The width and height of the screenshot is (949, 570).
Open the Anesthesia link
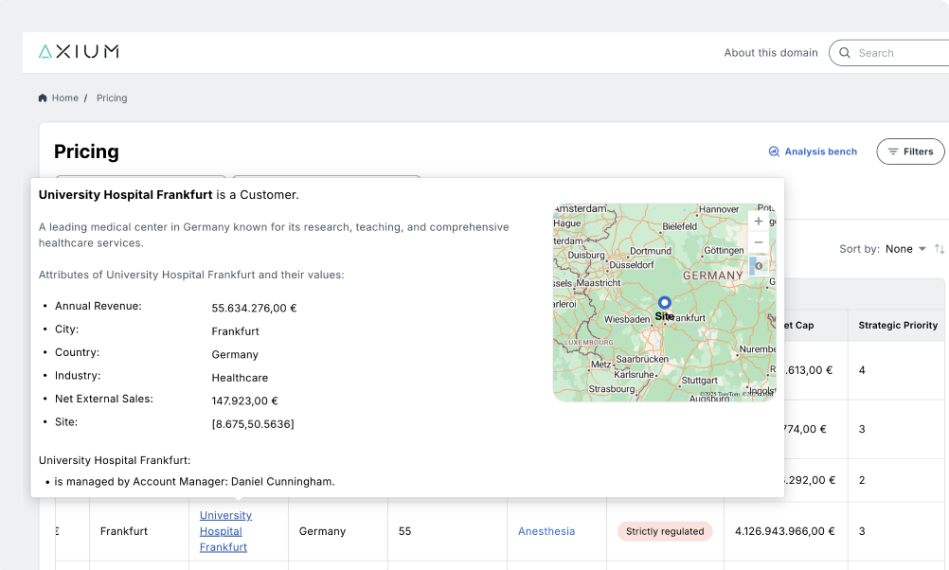[x=546, y=531]
